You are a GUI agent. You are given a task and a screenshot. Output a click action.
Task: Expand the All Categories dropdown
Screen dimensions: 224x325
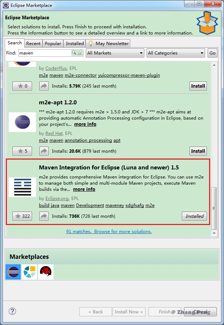click(176, 53)
